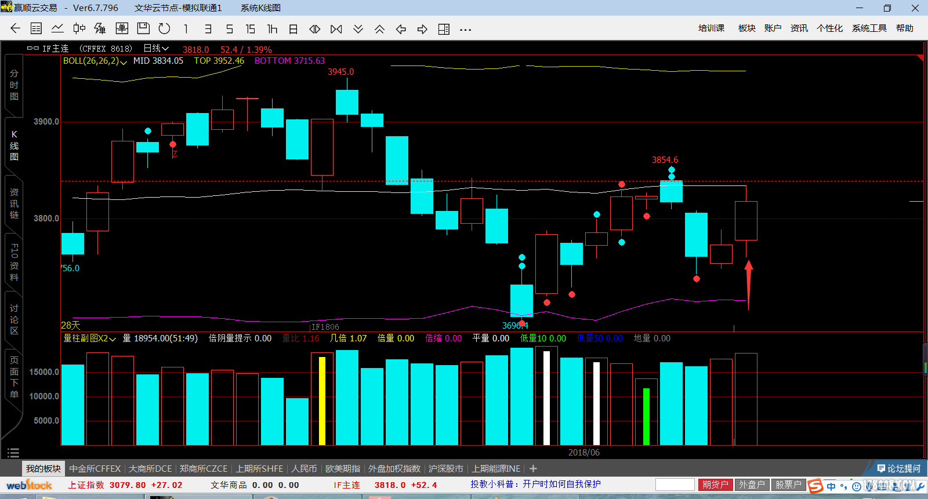The image size is (928, 499).
Task: Select the 沪深股市 bottom tab
Action: (x=445, y=468)
